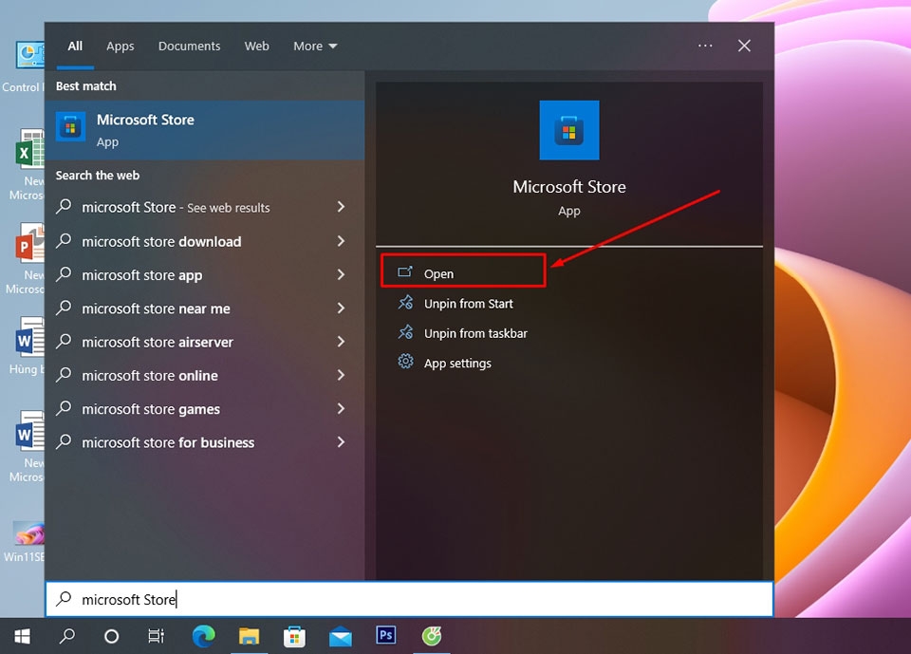The width and height of the screenshot is (911, 654).
Task: Open the Excel desktop shortcut
Action: (31, 149)
